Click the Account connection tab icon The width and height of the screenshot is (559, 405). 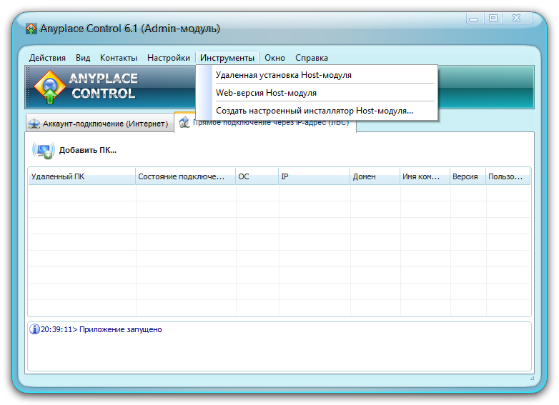pos(34,124)
